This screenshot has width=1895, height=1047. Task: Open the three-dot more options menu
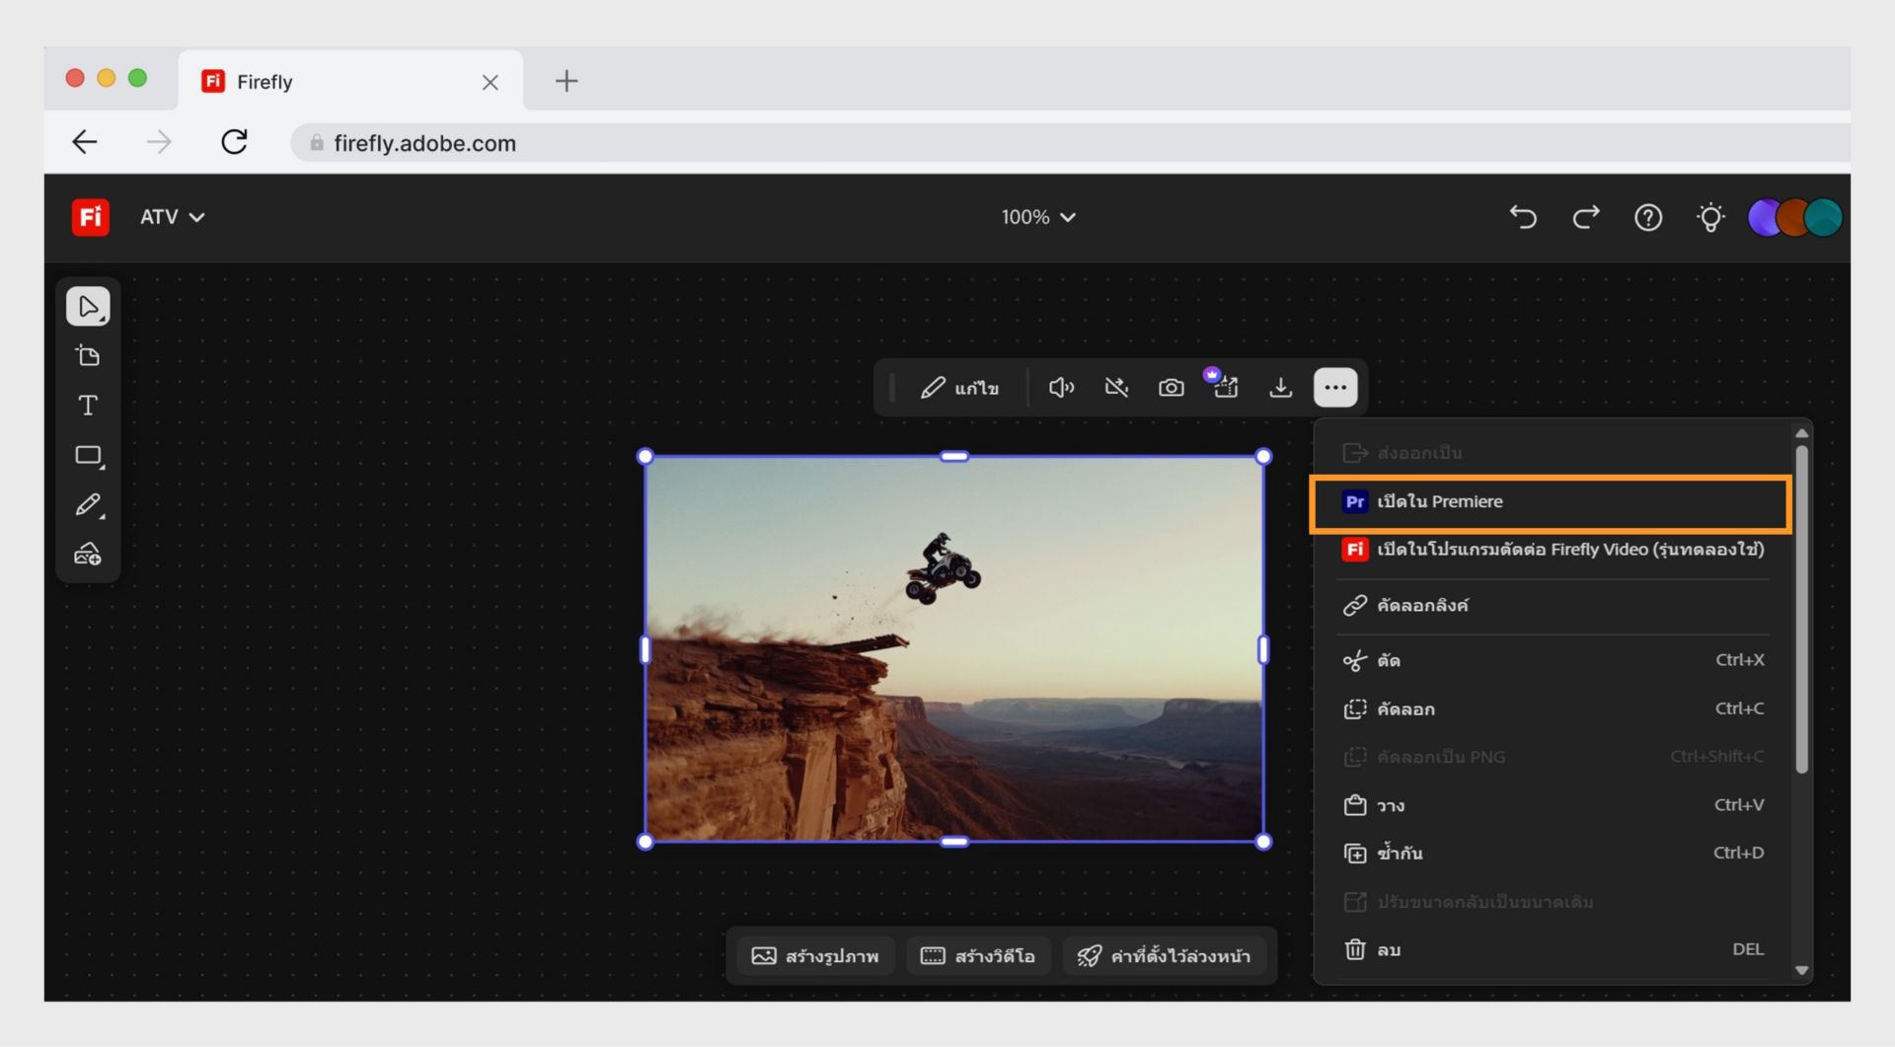tap(1335, 387)
